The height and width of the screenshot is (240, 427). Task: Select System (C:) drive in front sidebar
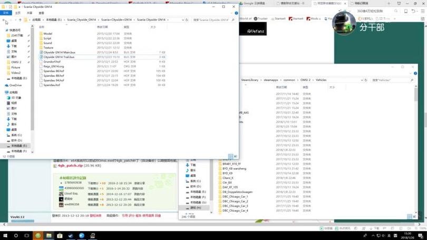click(17, 135)
